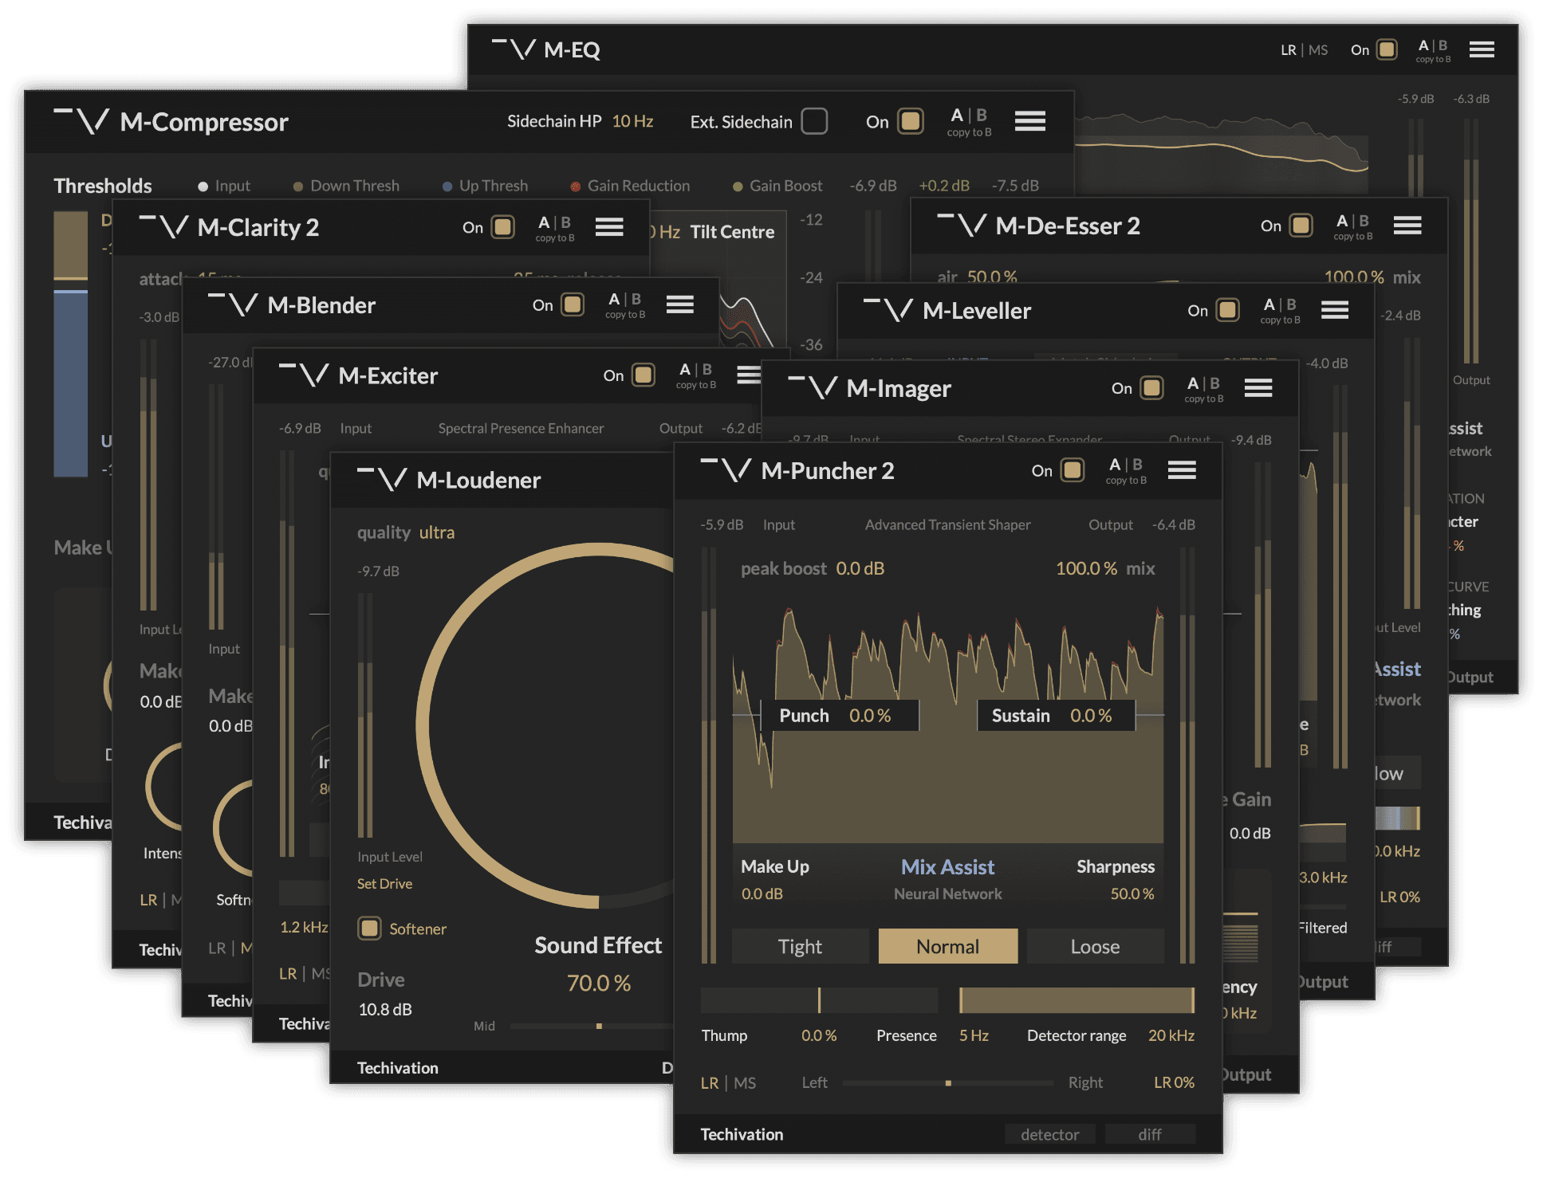Viewport: 1543px width, 1178px height.
Task: Open M-Leveller hamburger menu icon
Action: [1334, 310]
